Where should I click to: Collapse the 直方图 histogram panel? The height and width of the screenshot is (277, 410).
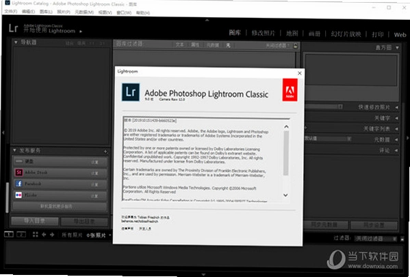(397, 47)
